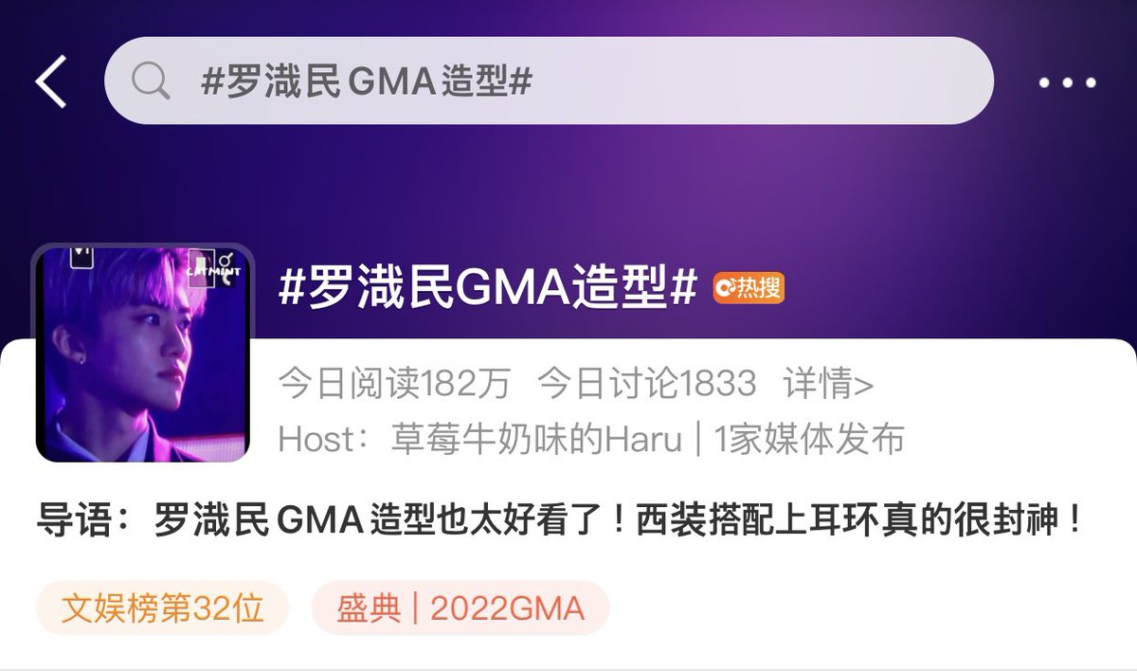Image resolution: width=1137 pixels, height=671 pixels.
Task: Open the three-dot more options menu
Action: pyautogui.click(x=1067, y=82)
